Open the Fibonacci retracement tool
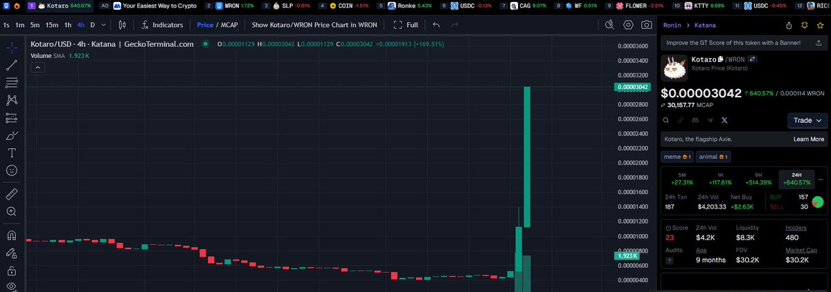 pos(11,83)
